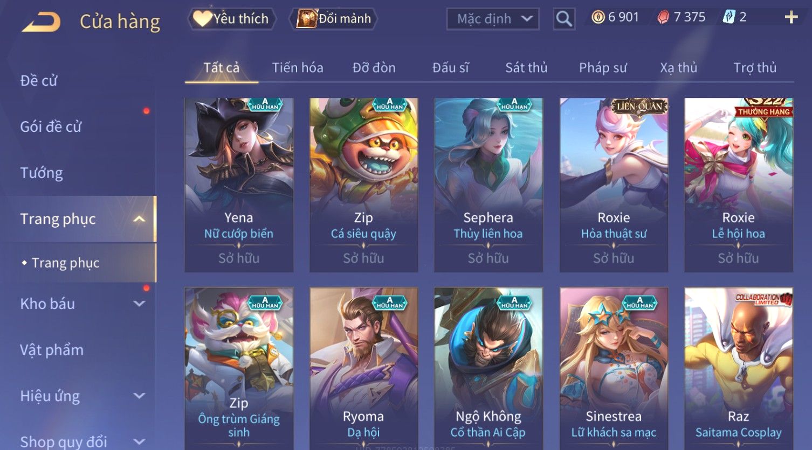
Task: Add currency with the plus icon
Action: [791, 18]
